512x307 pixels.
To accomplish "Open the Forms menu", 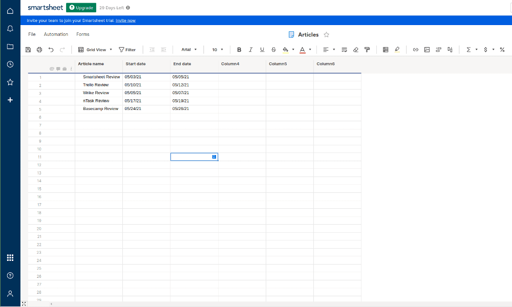I will click(x=82, y=34).
